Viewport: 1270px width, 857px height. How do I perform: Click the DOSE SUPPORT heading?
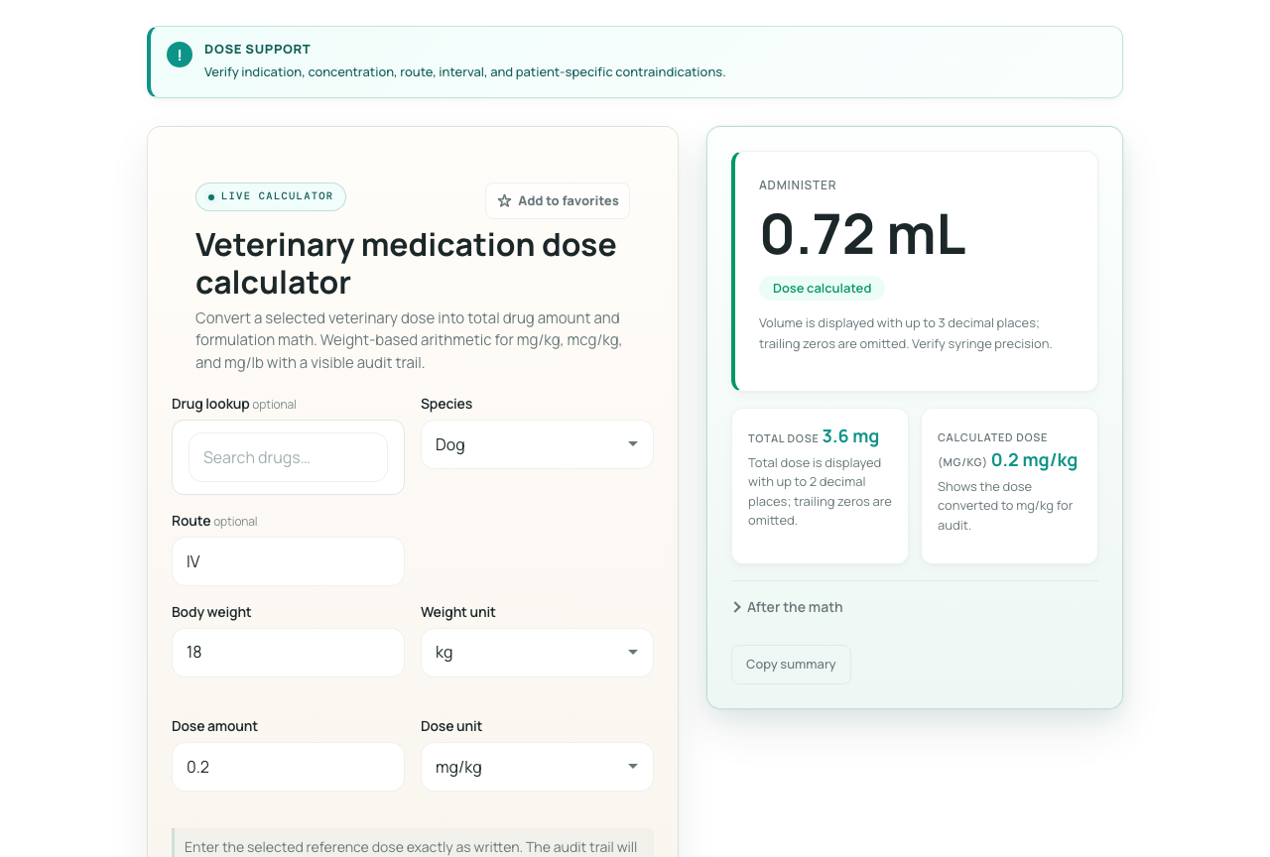[257, 50]
